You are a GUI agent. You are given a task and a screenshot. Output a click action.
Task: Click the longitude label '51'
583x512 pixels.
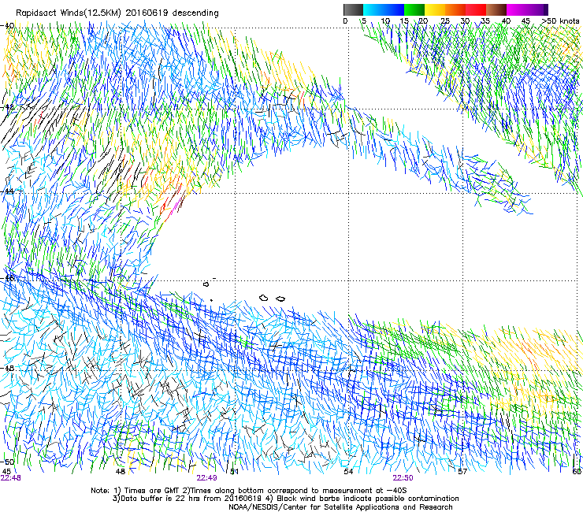coord(234,472)
